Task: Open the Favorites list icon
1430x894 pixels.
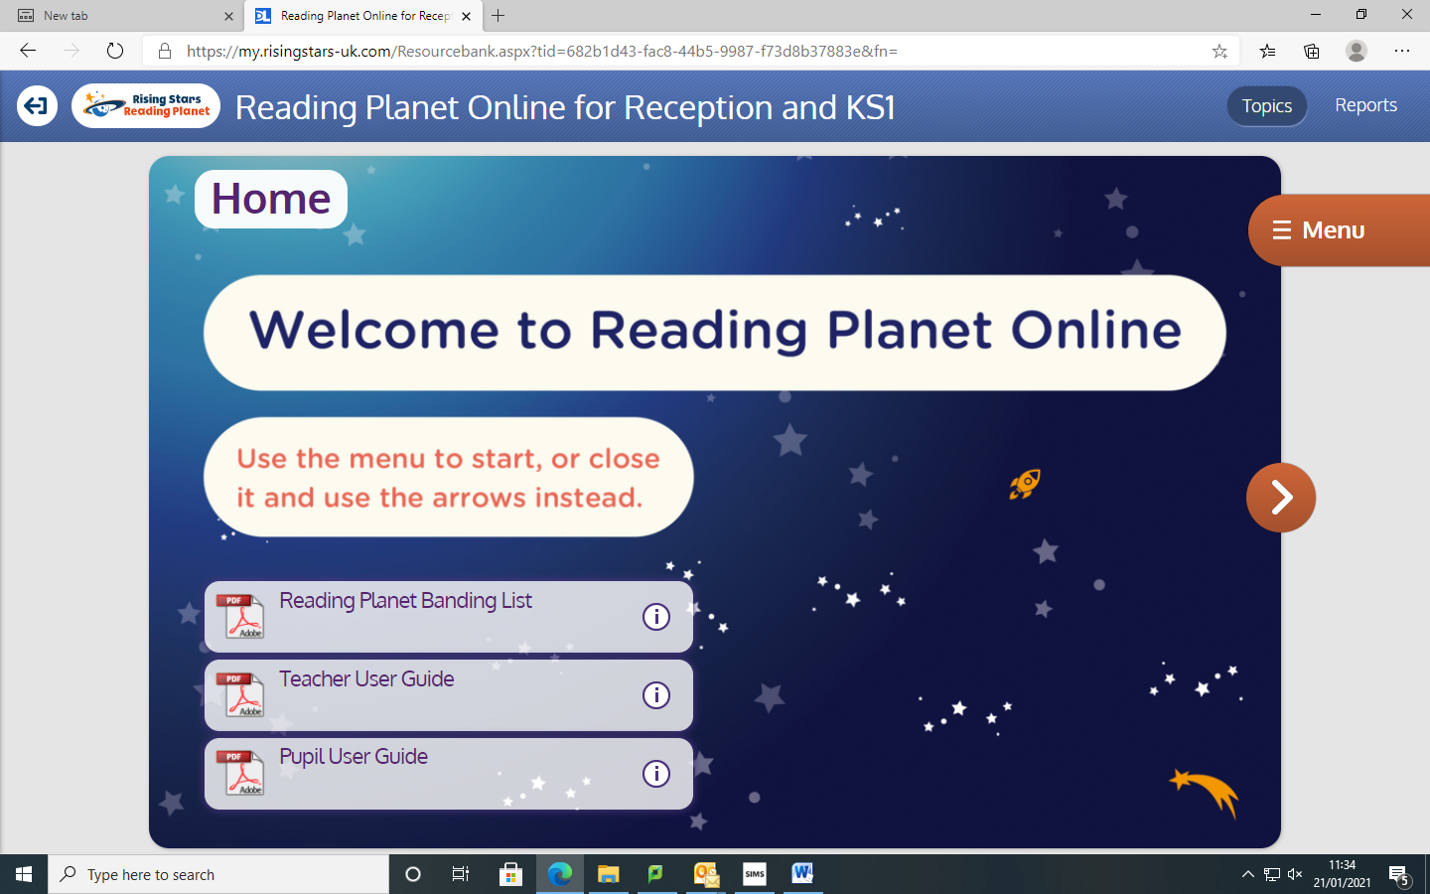Action: 1267,51
